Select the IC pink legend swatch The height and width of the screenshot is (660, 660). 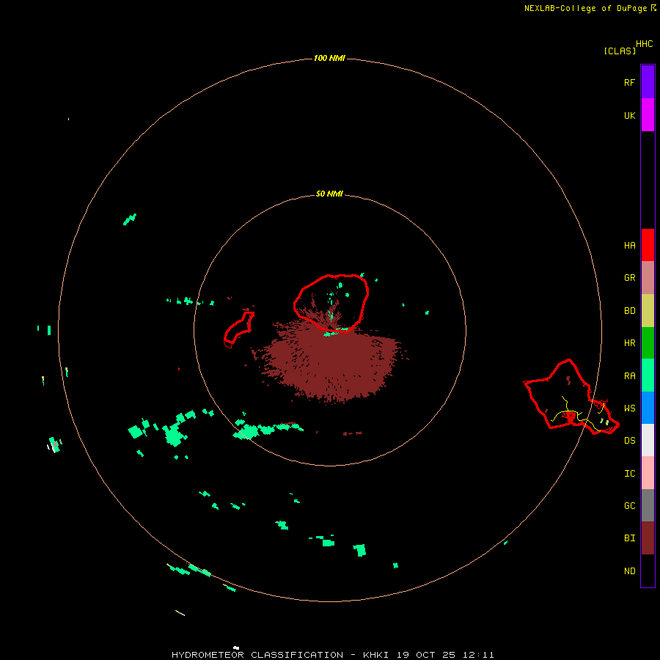(x=648, y=473)
